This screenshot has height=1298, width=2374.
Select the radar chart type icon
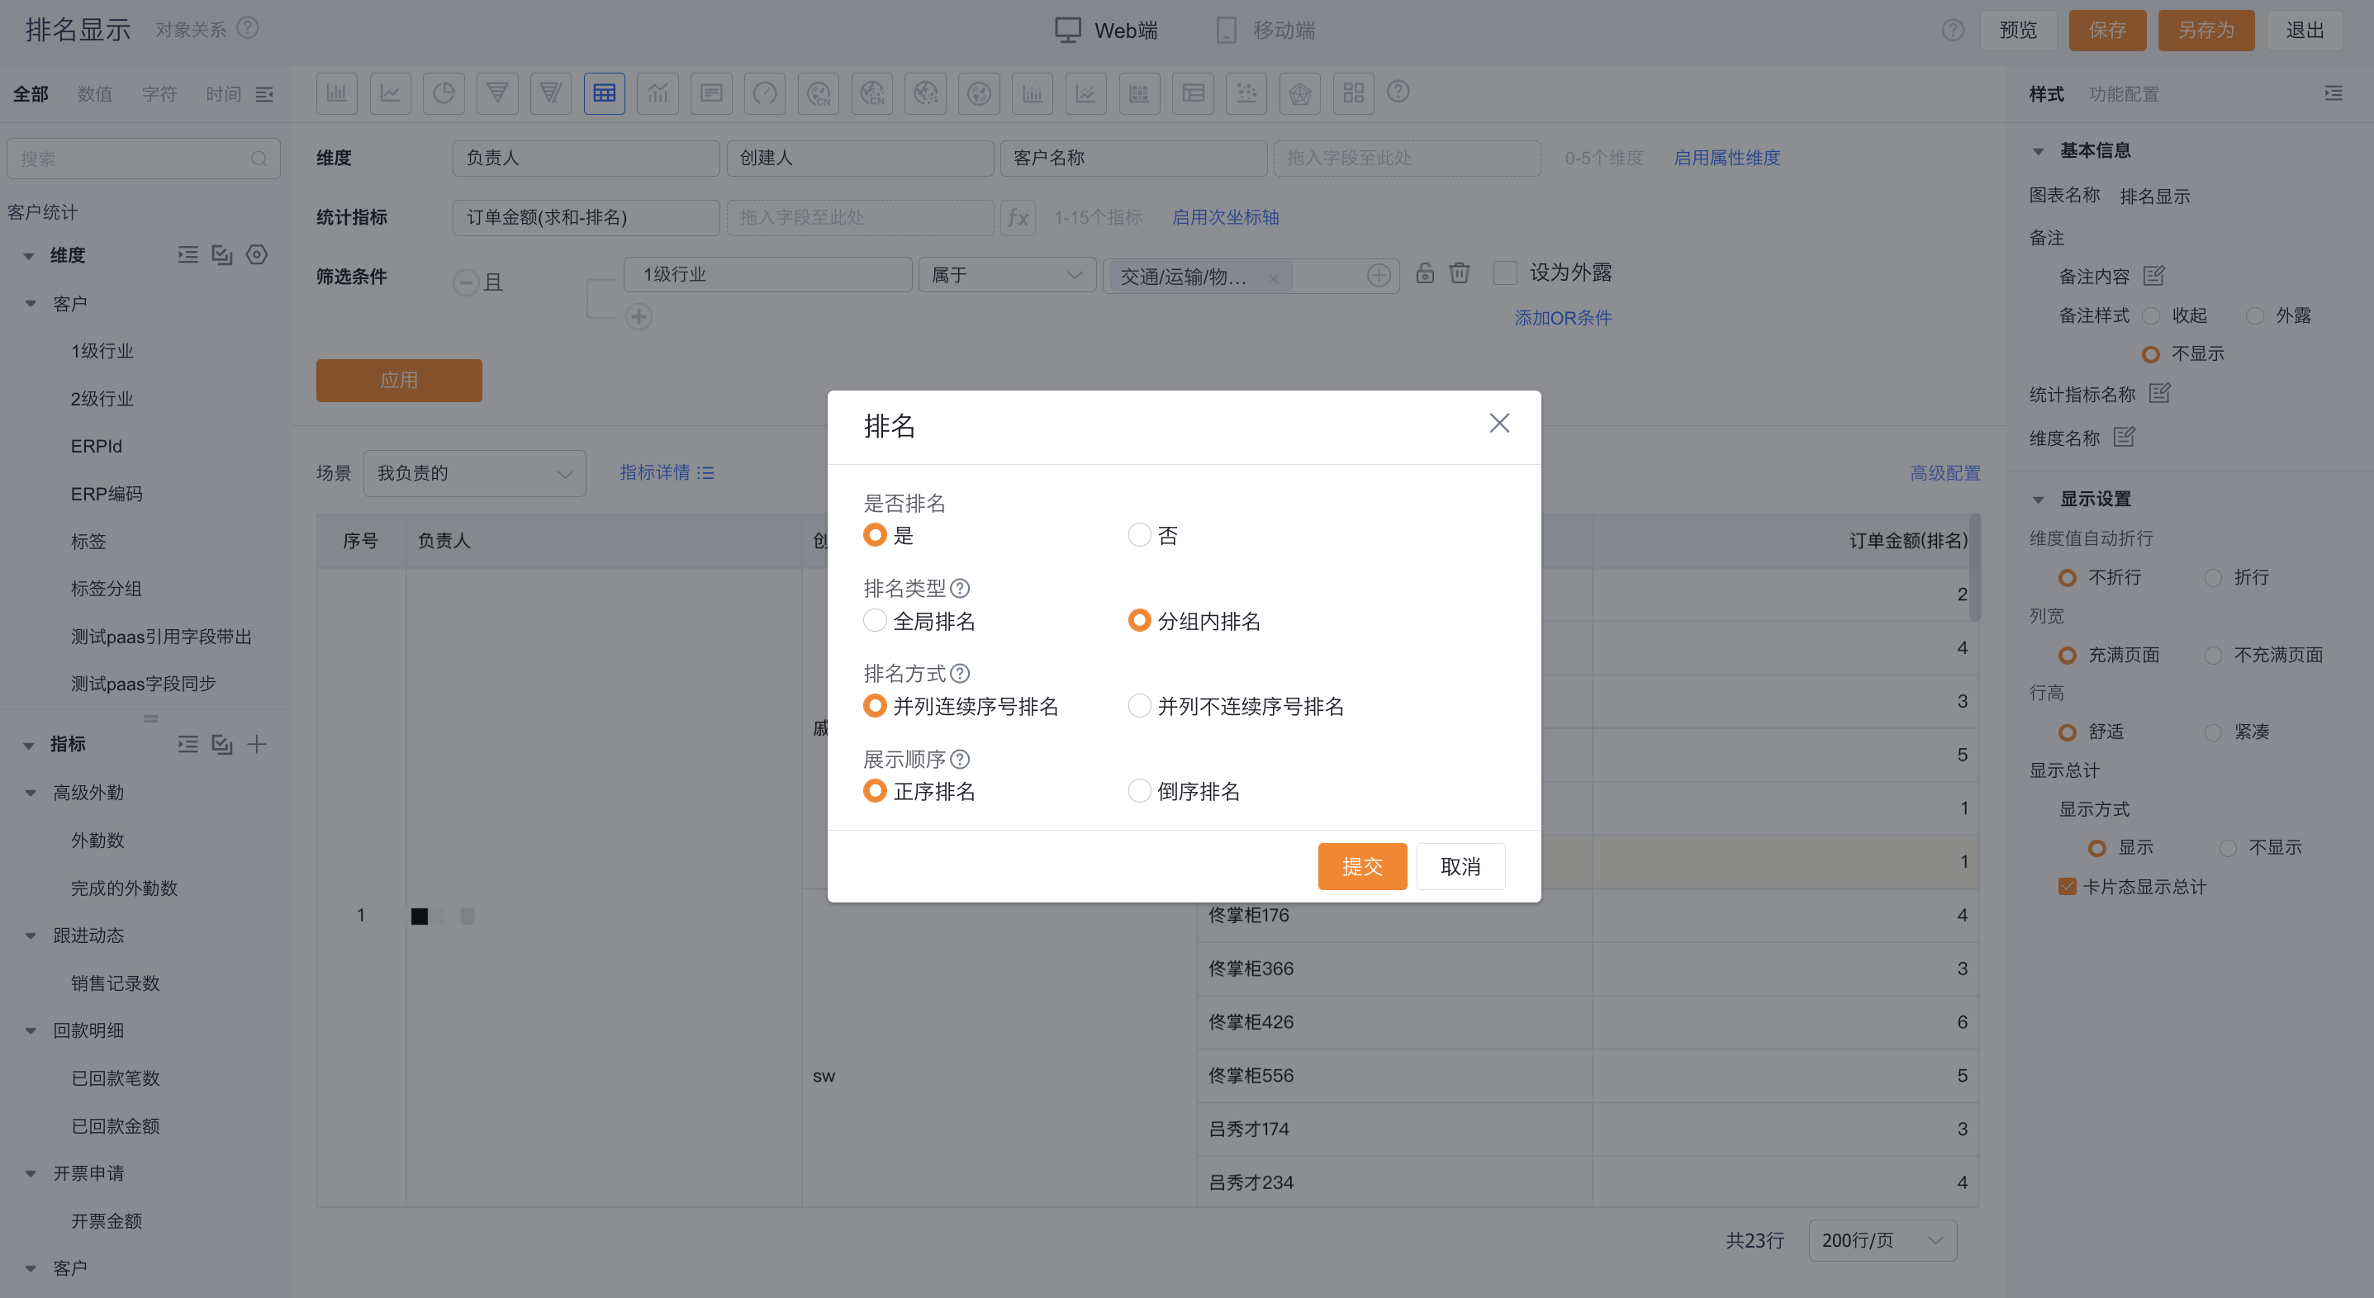point(1300,93)
